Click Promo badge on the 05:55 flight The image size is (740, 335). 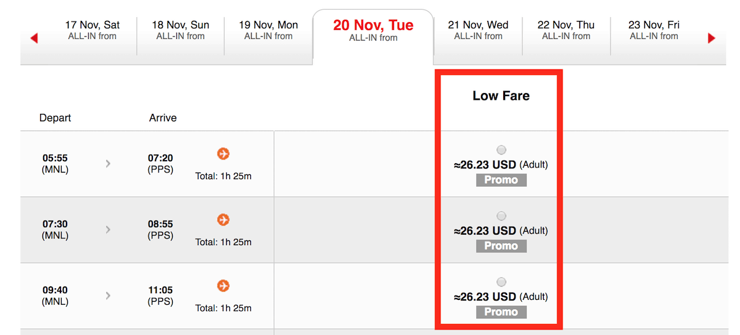point(501,180)
